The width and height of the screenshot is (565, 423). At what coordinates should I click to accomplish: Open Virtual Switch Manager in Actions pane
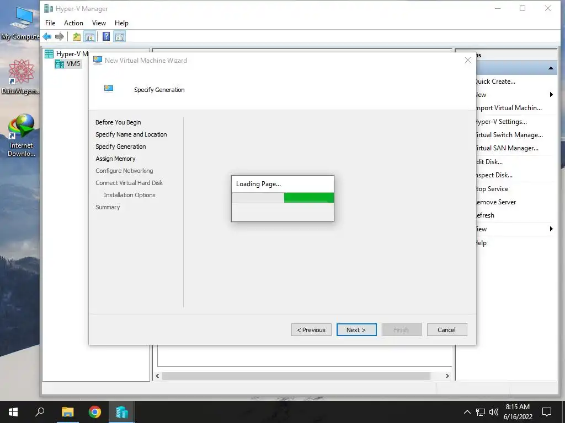click(x=509, y=135)
